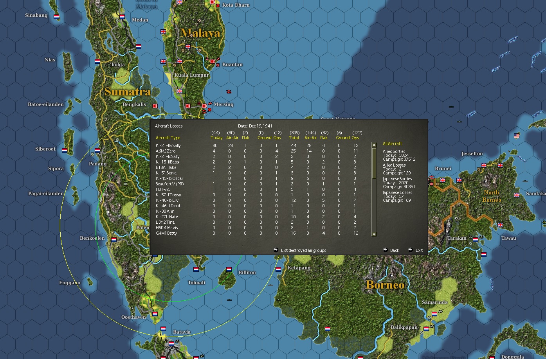Click the Date: Dec 19, 1941 text

255,126
